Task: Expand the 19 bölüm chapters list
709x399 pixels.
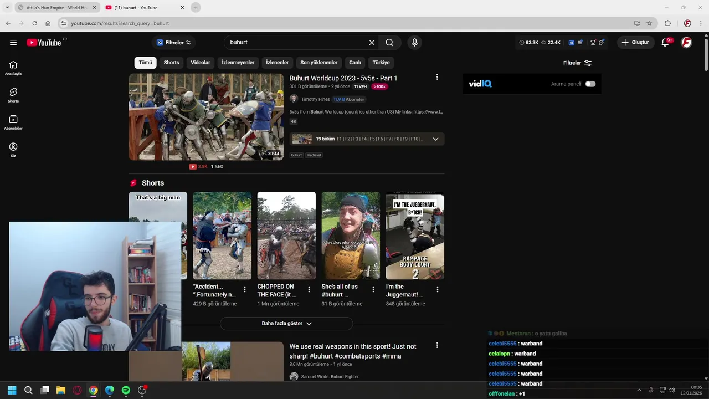Action: (x=435, y=139)
